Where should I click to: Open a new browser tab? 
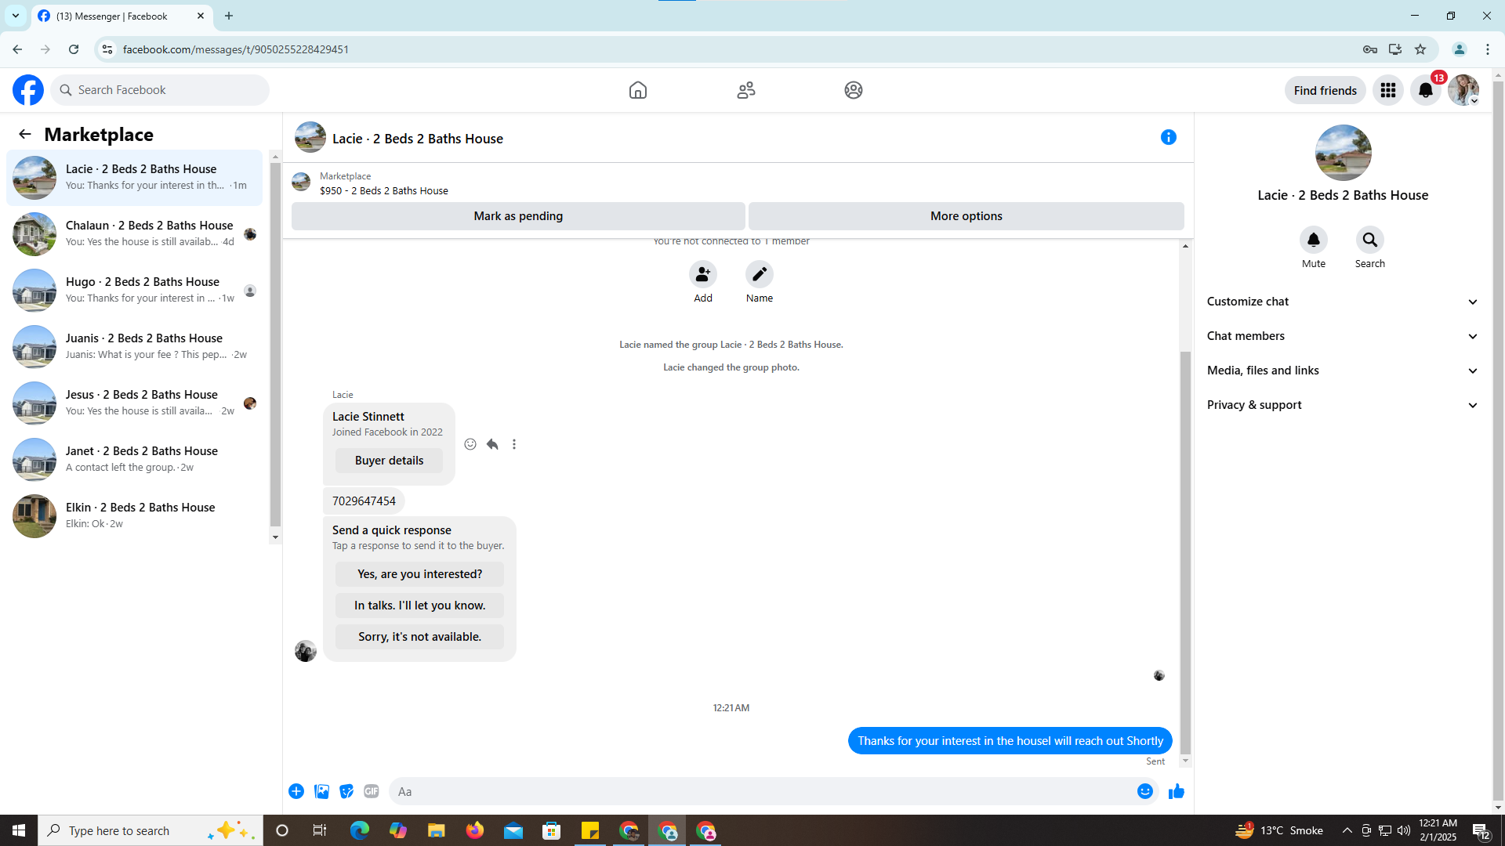pos(229,16)
